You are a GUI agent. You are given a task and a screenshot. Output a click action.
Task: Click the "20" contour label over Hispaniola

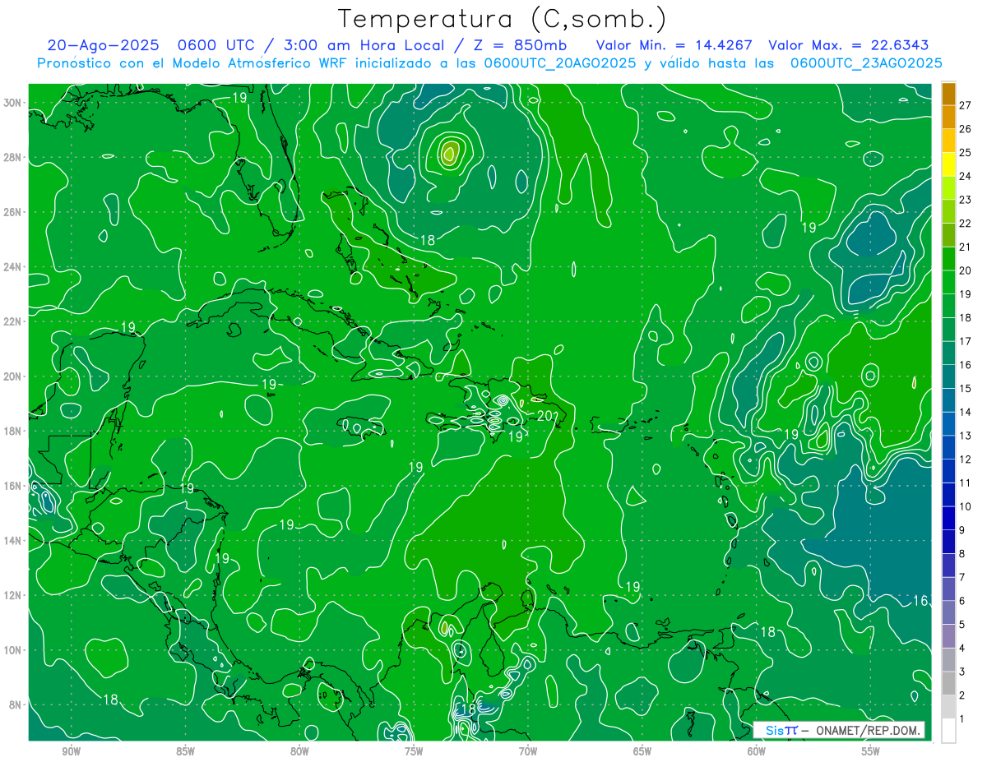544,416
